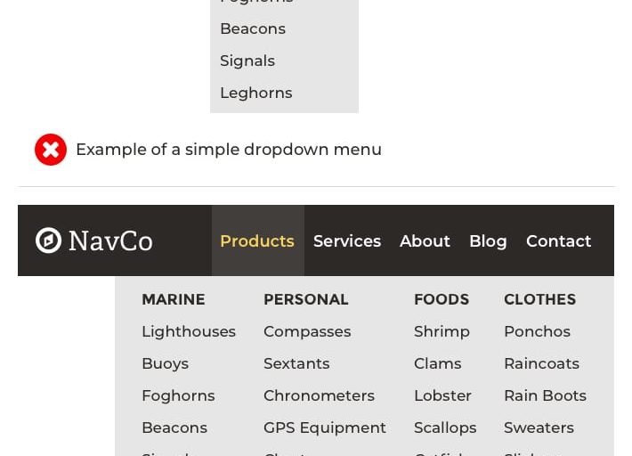Click the NavCo compass logo icon
The image size is (632, 456).
pyautogui.click(x=48, y=240)
